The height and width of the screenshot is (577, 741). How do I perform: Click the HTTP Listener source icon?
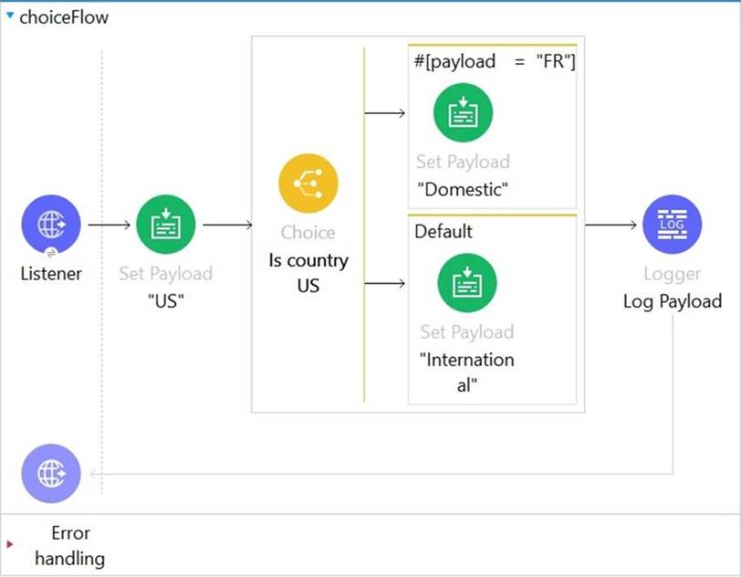pos(51,224)
